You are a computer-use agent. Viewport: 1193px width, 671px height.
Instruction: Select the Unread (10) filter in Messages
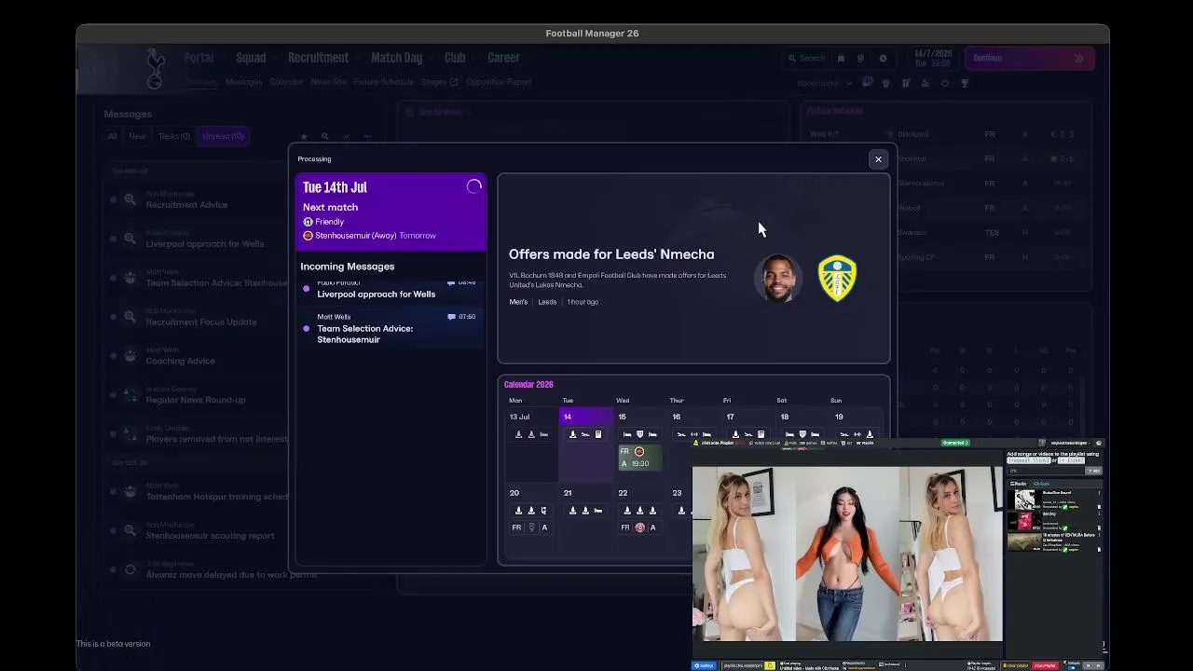coord(224,136)
